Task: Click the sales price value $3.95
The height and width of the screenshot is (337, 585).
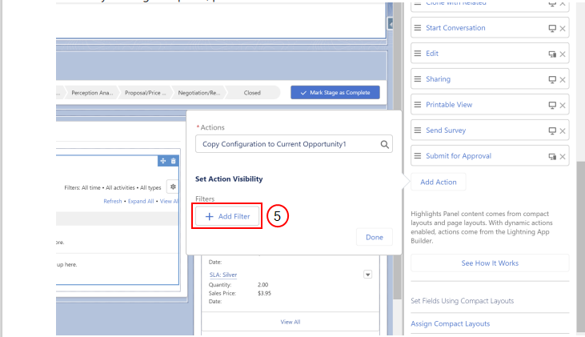Action: [x=264, y=293]
